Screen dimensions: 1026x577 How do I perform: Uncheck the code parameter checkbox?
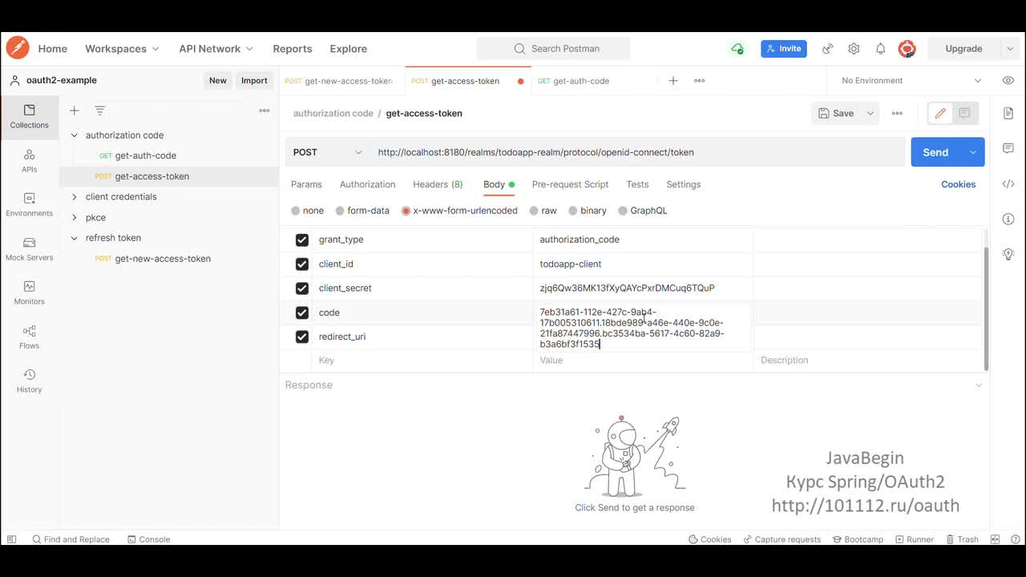tap(302, 313)
